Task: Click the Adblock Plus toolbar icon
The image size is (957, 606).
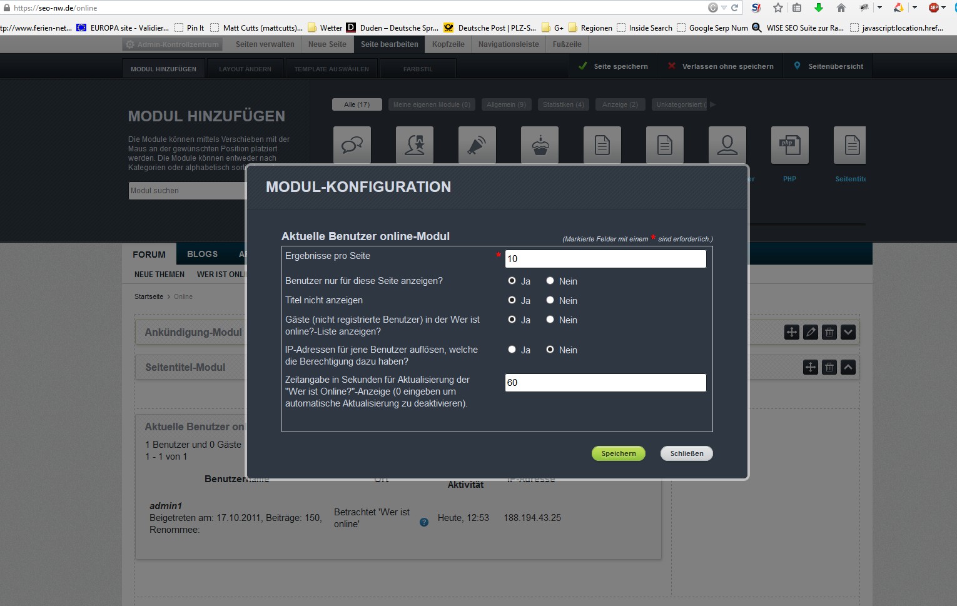Action: (x=934, y=8)
